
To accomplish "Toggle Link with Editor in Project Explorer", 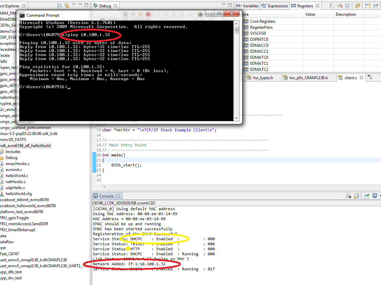I will pos(67,6).
